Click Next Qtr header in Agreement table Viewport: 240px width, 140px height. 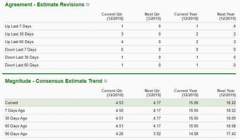(153, 16)
